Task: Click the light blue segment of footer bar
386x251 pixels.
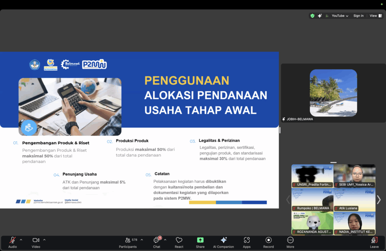Action: [x=229, y=202]
